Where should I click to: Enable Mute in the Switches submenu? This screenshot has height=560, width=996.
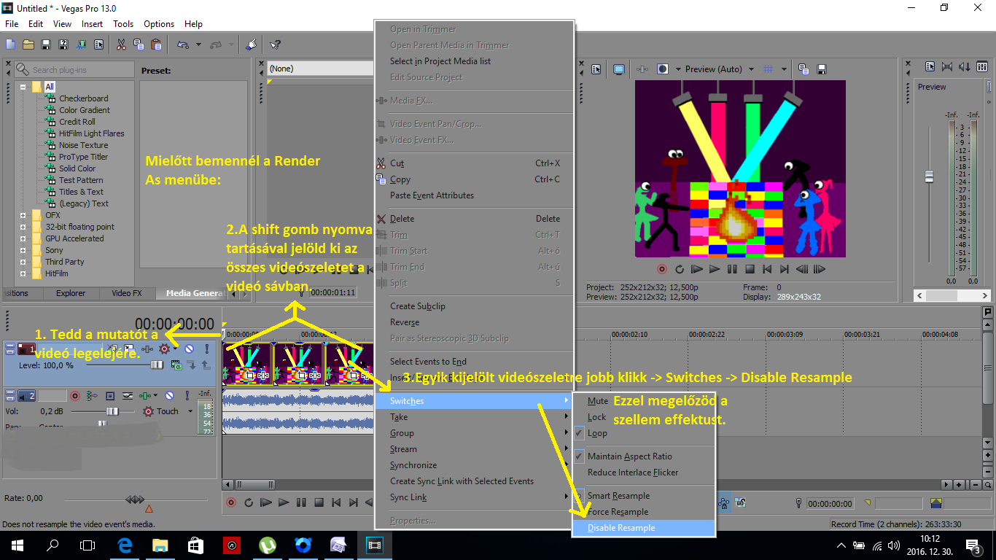pos(643,401)
